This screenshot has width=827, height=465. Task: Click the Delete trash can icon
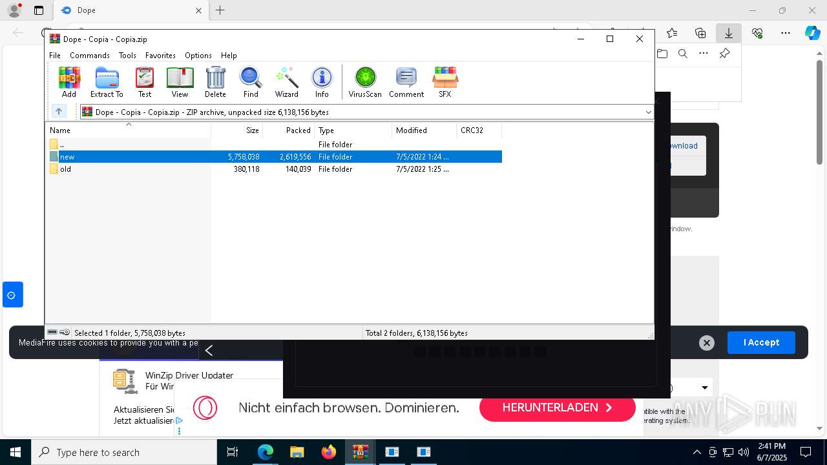(x=215, y=82)
